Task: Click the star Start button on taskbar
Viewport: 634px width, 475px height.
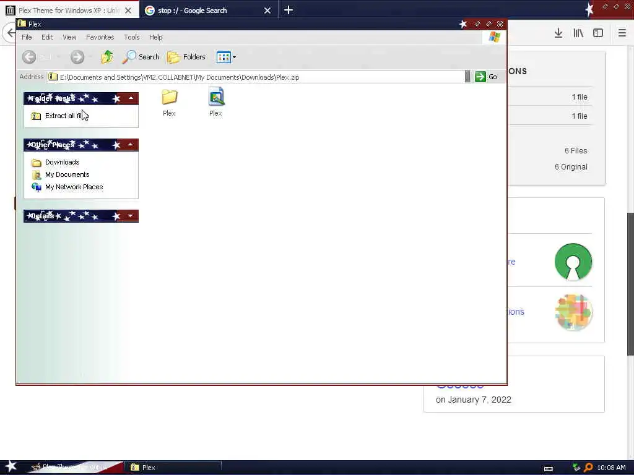Action: coord(11,467)
